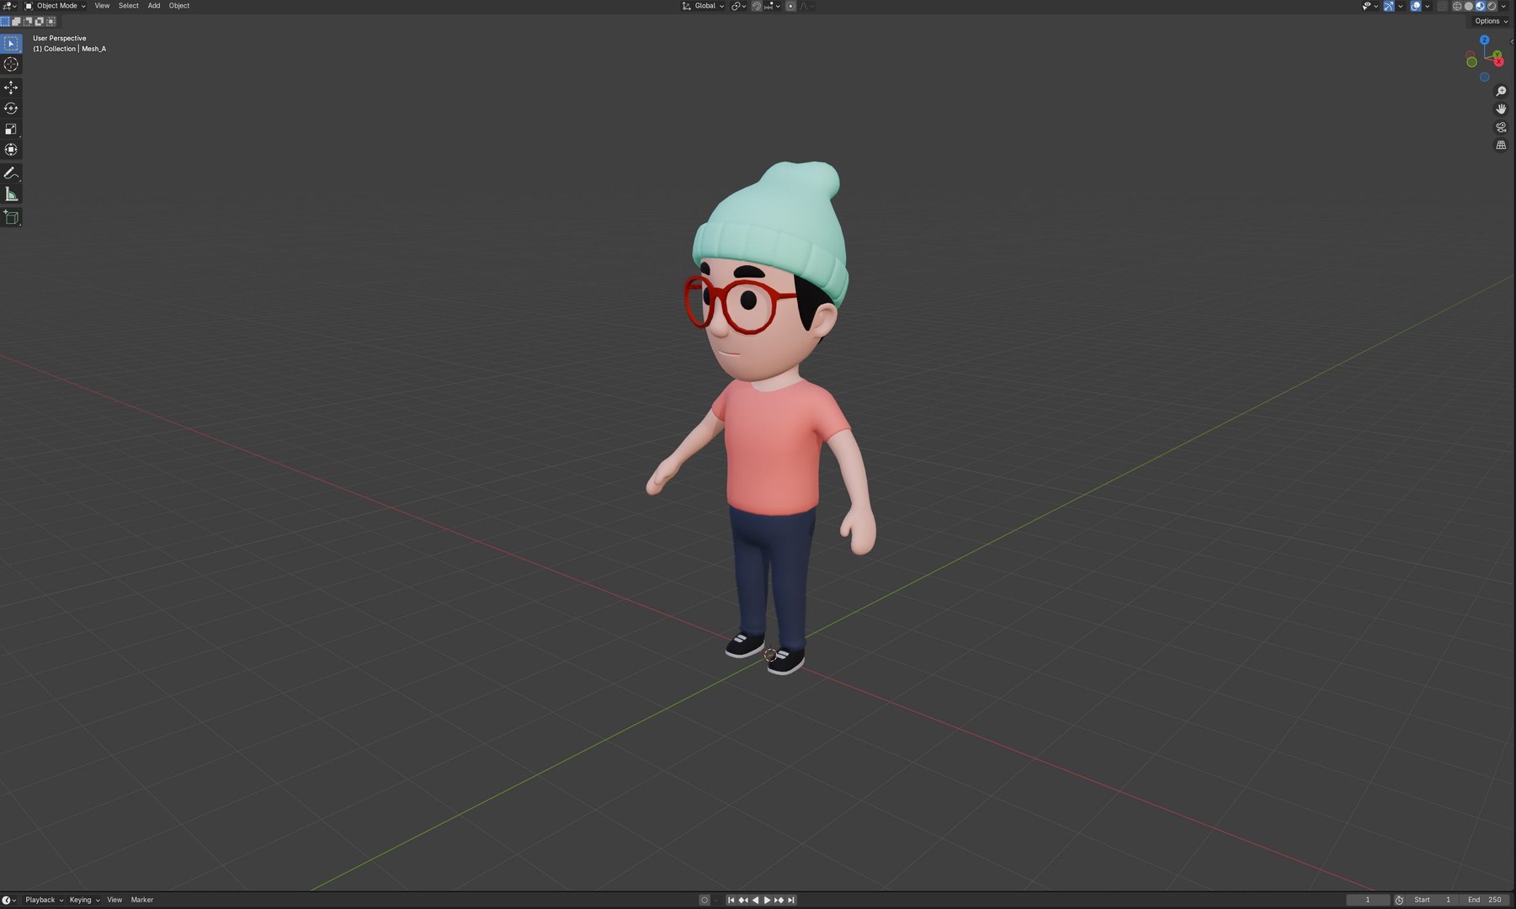Open the Object menu
1516x909 pixels.
click(179, 6)
